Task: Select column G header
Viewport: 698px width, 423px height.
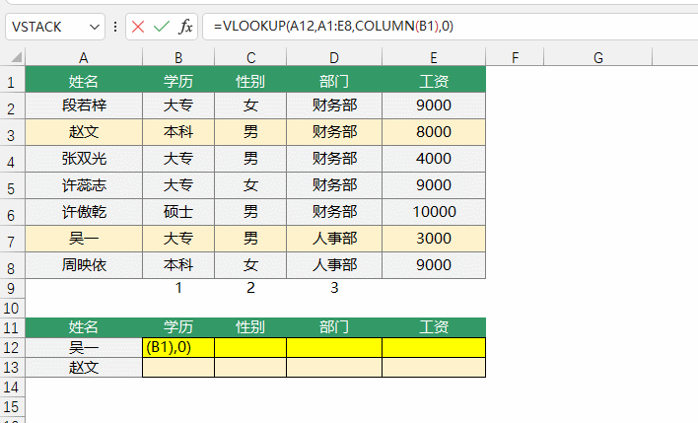Action: pyautogui.click(x=598, y=57)
